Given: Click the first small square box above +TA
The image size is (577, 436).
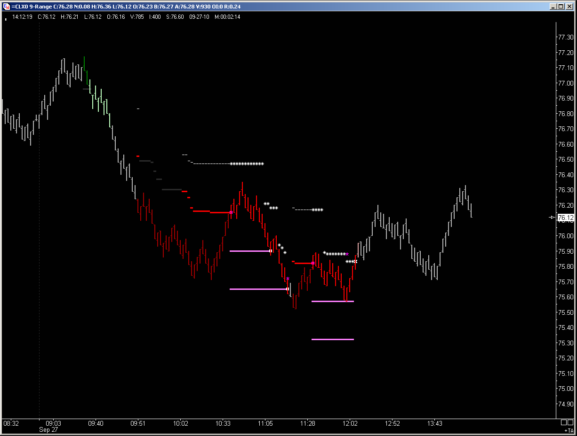Looking at the screenshot, I should click(x=564, y=423).
